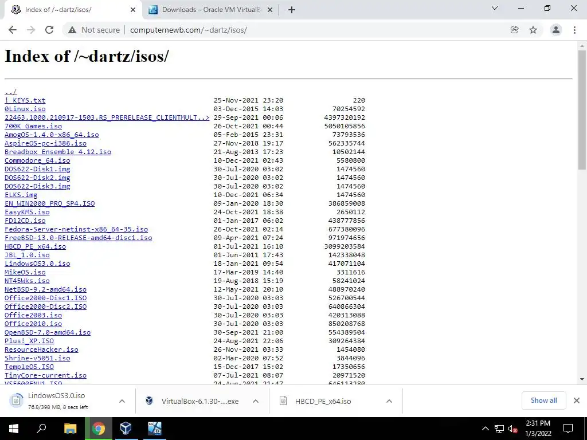Click the muted volume tray icon

click(513, 429)
